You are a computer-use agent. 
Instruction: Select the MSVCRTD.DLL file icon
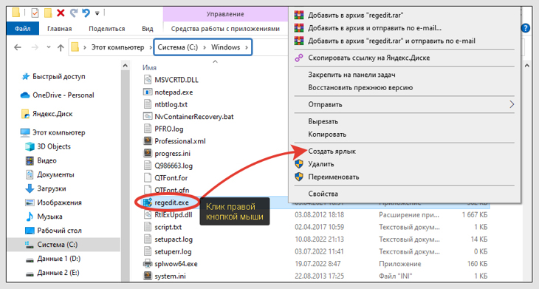point(148,80)
